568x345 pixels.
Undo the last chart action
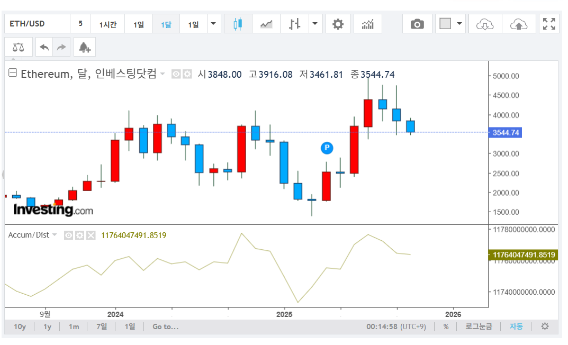(44, 47)
